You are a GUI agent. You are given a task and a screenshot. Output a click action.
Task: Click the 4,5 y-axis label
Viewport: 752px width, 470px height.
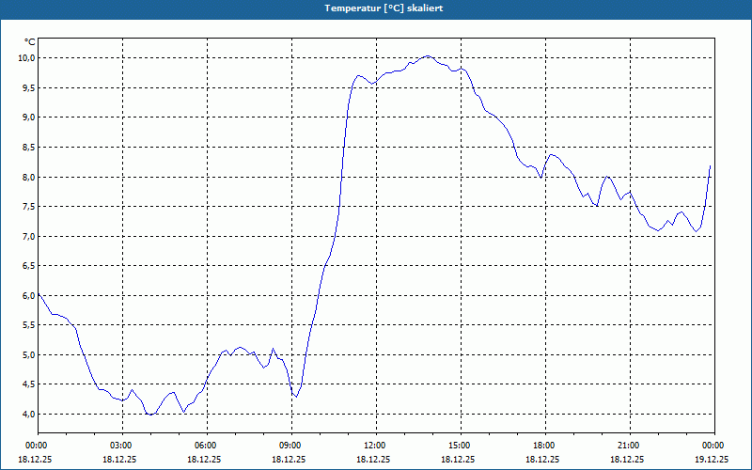click(29, 384)
